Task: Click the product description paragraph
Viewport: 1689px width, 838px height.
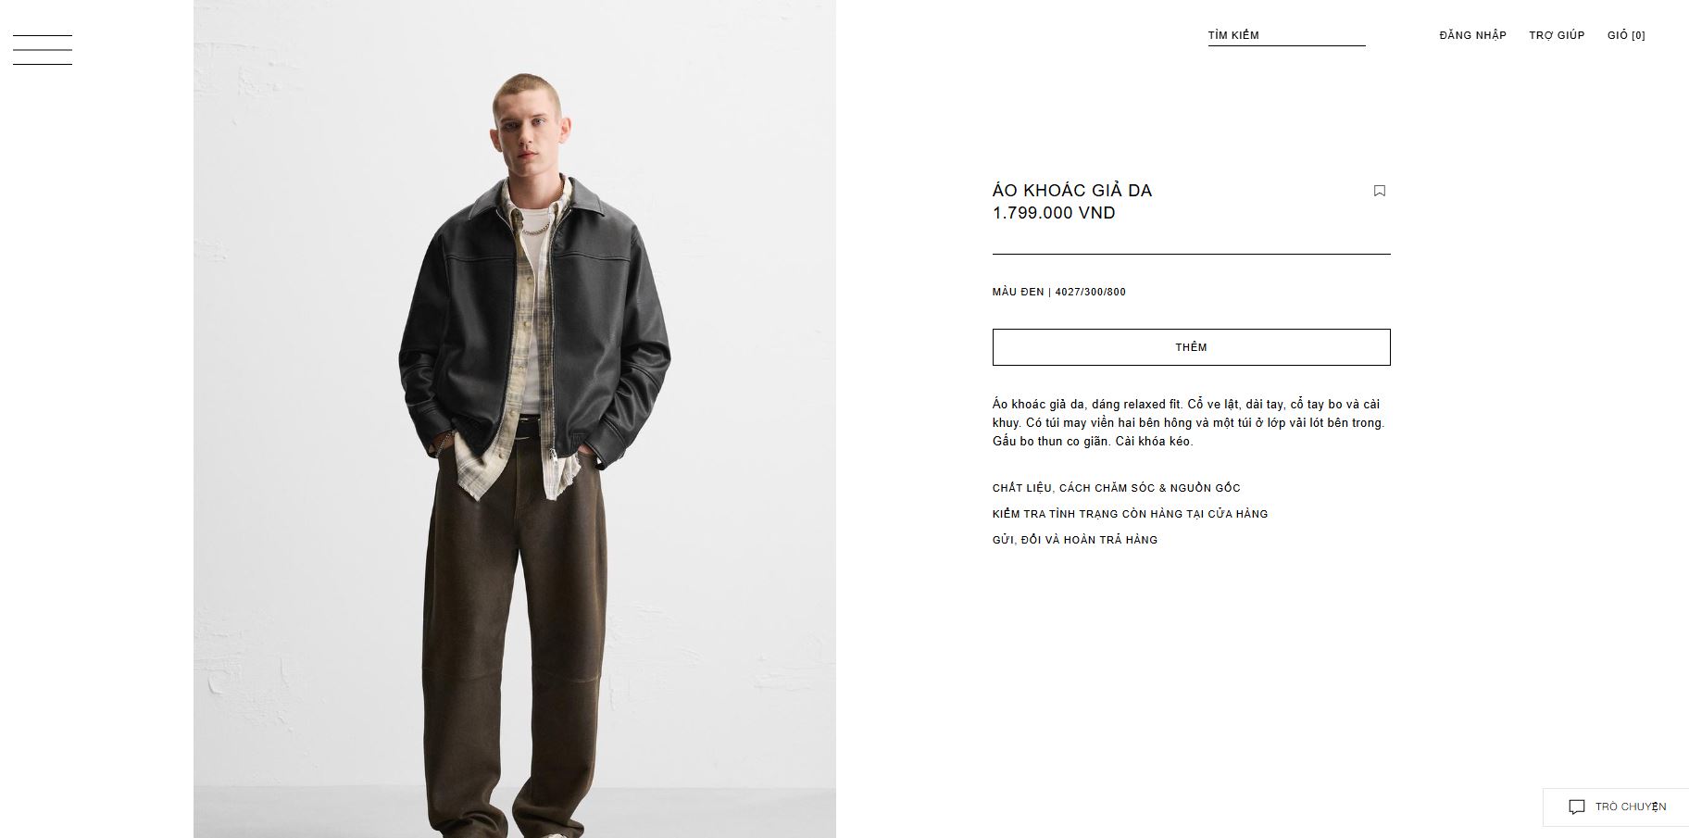Action: click(1188, 422)
